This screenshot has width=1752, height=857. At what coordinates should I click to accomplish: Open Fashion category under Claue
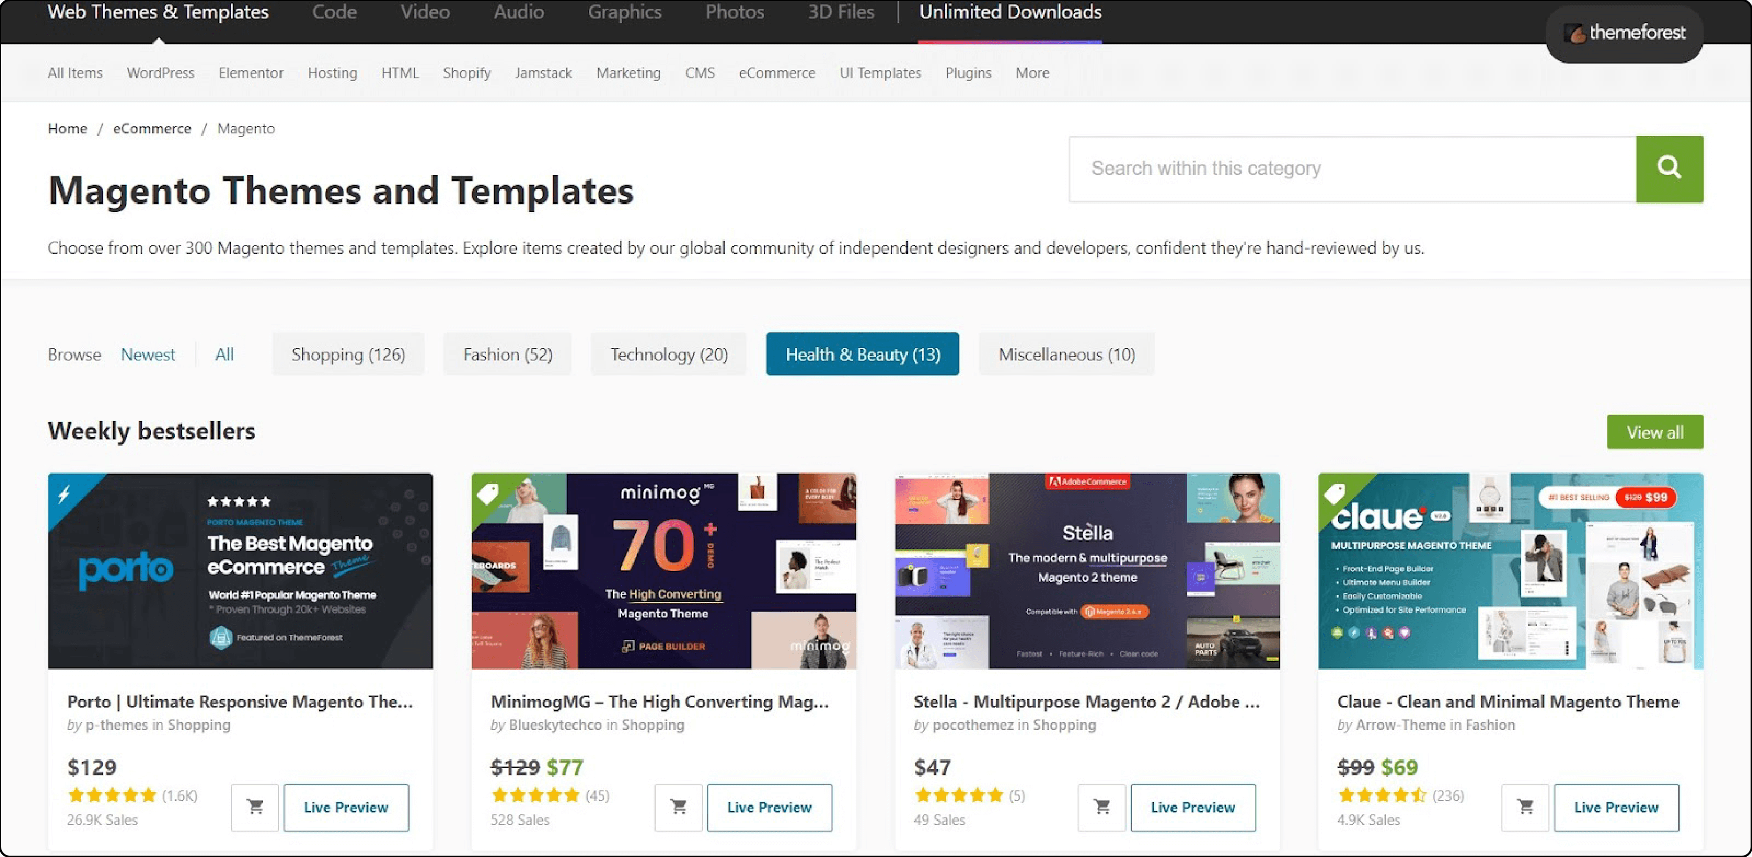[1490, 725]
